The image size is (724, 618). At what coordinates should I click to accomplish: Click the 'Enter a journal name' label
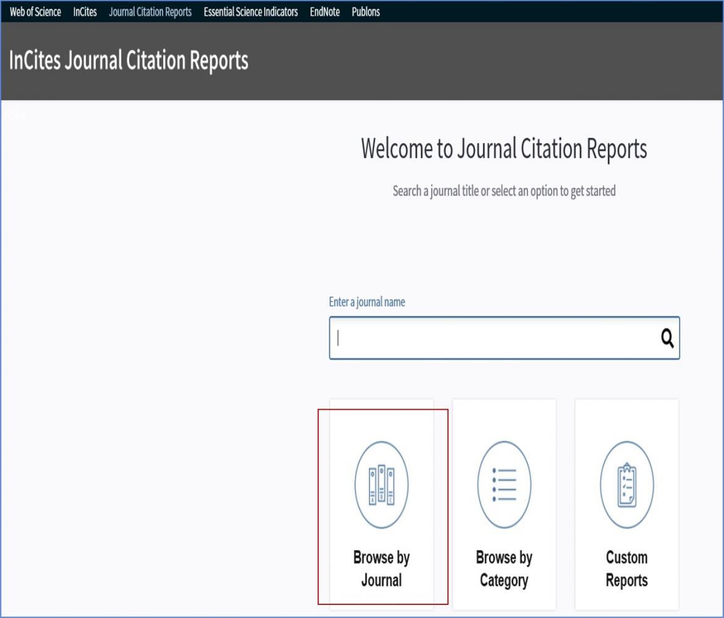click(367, 302)
